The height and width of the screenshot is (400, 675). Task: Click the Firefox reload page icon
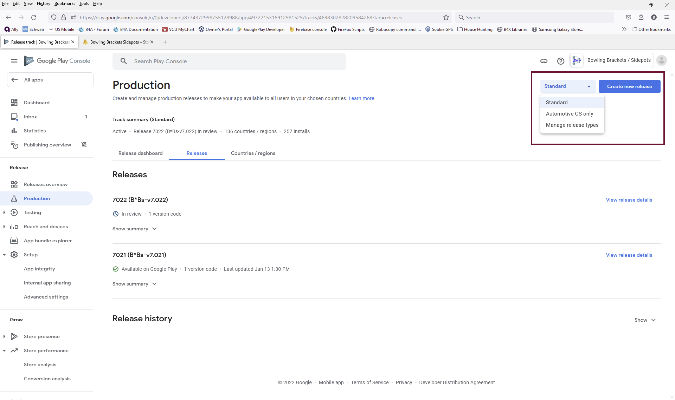click(x=34, y=18)
